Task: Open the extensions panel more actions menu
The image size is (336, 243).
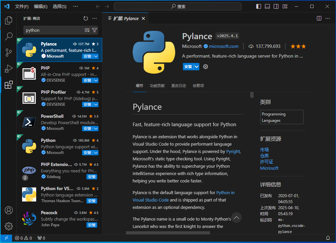Action: [94, 18]
